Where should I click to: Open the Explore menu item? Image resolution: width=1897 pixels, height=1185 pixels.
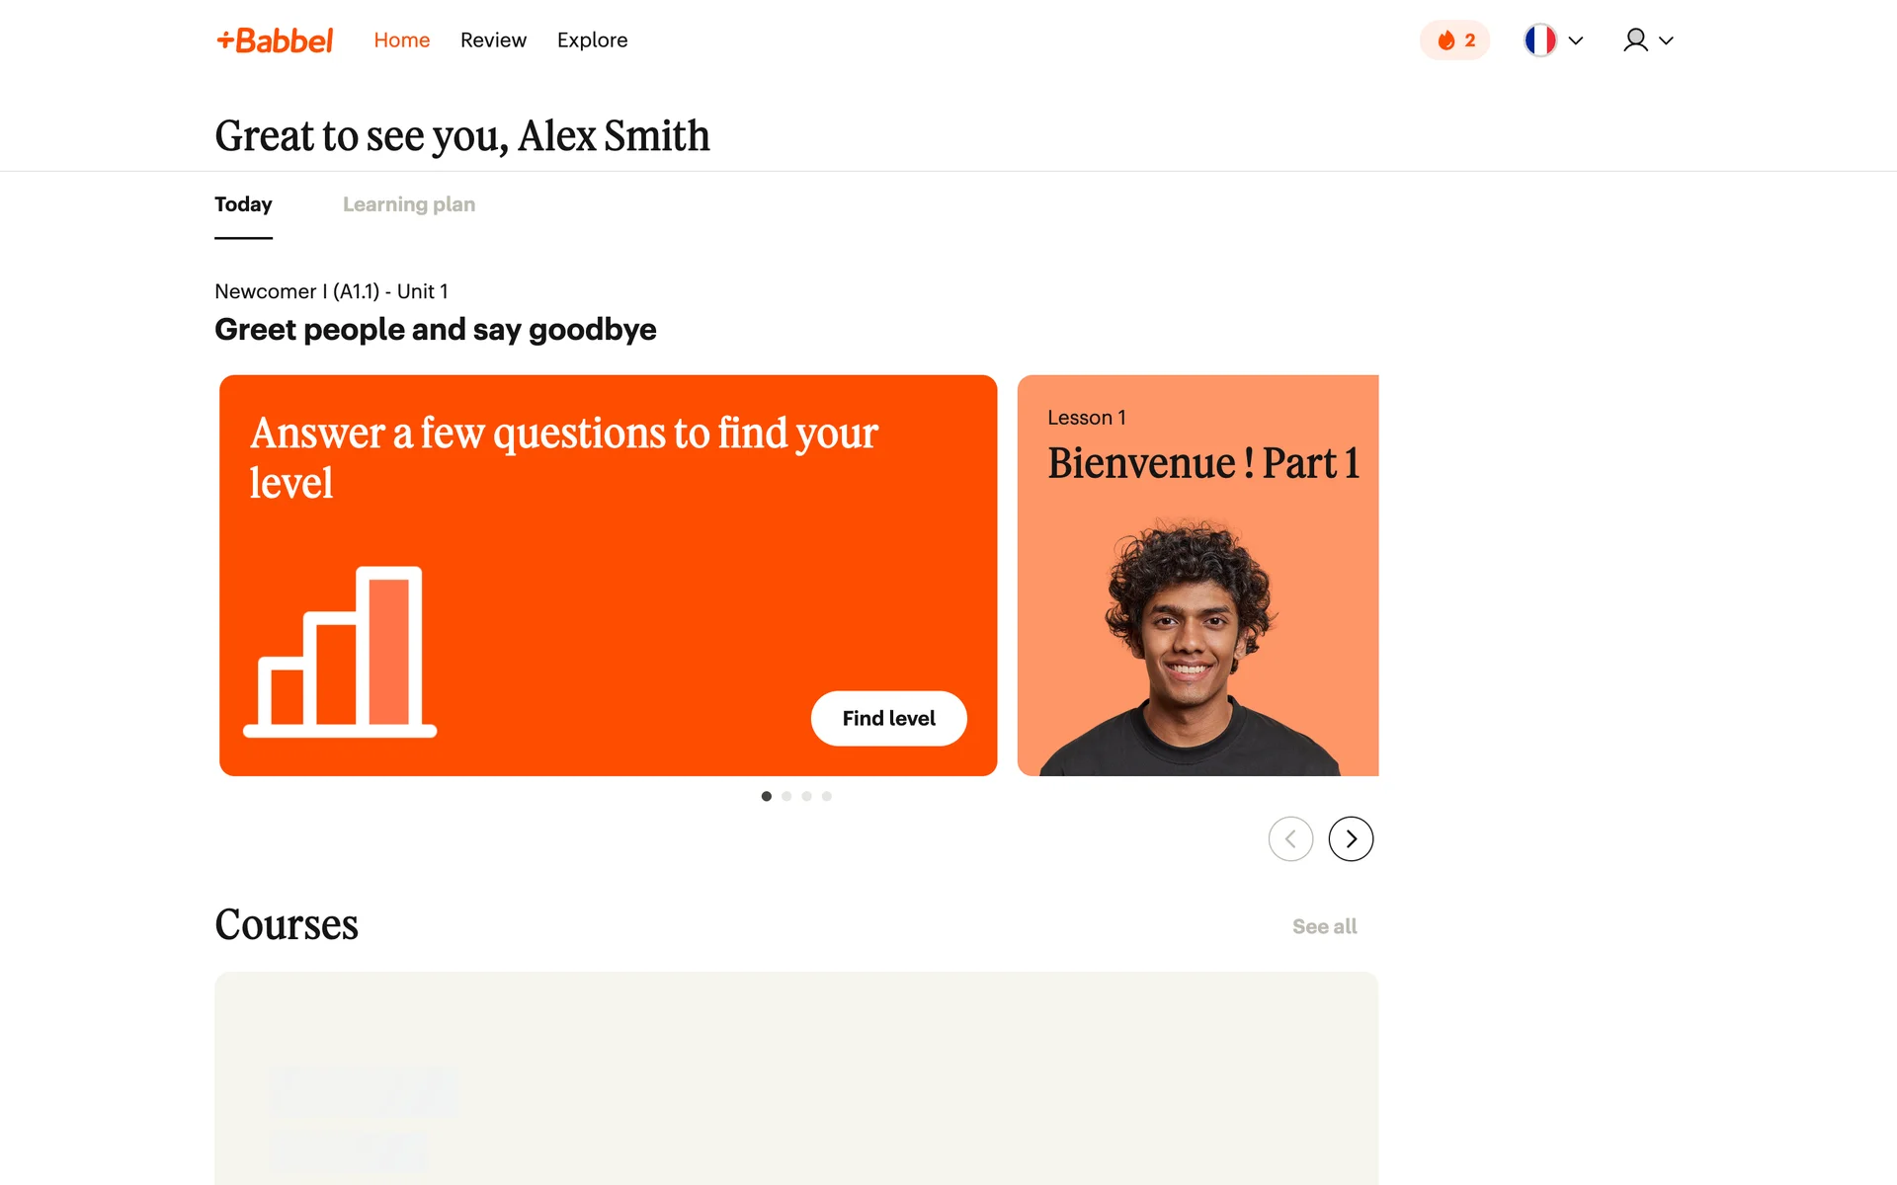click(x=592, y=40)
